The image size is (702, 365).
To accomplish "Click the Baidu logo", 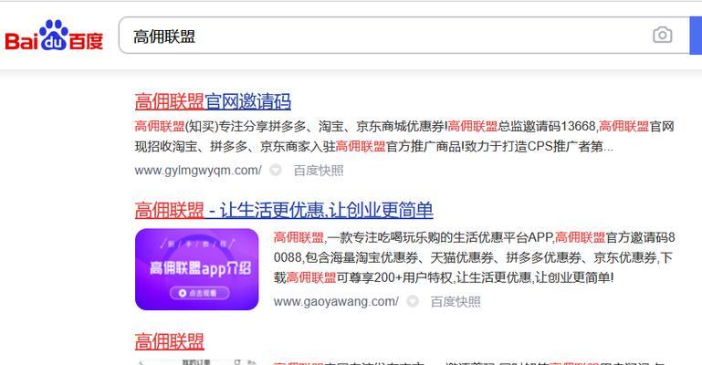I will 54,36.
